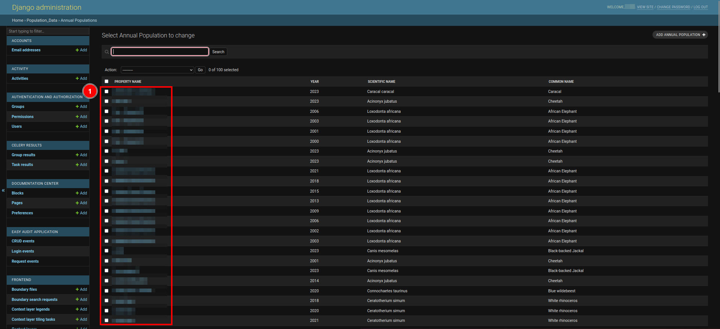Viewport: 720px width, 329px height.
Task: Add a new Context layer legend
Action: coord(81,310)
